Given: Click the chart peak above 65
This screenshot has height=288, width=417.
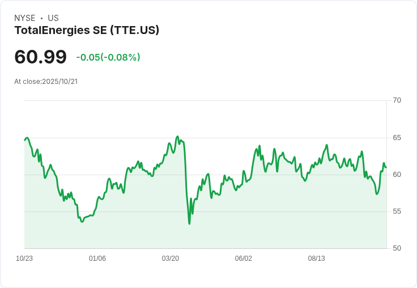Looking at the screenshot, I should coord(177,137).
